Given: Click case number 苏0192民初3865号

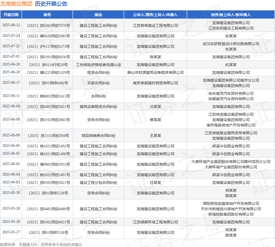Looking at the screenshot, I should [x=48, y=120].
